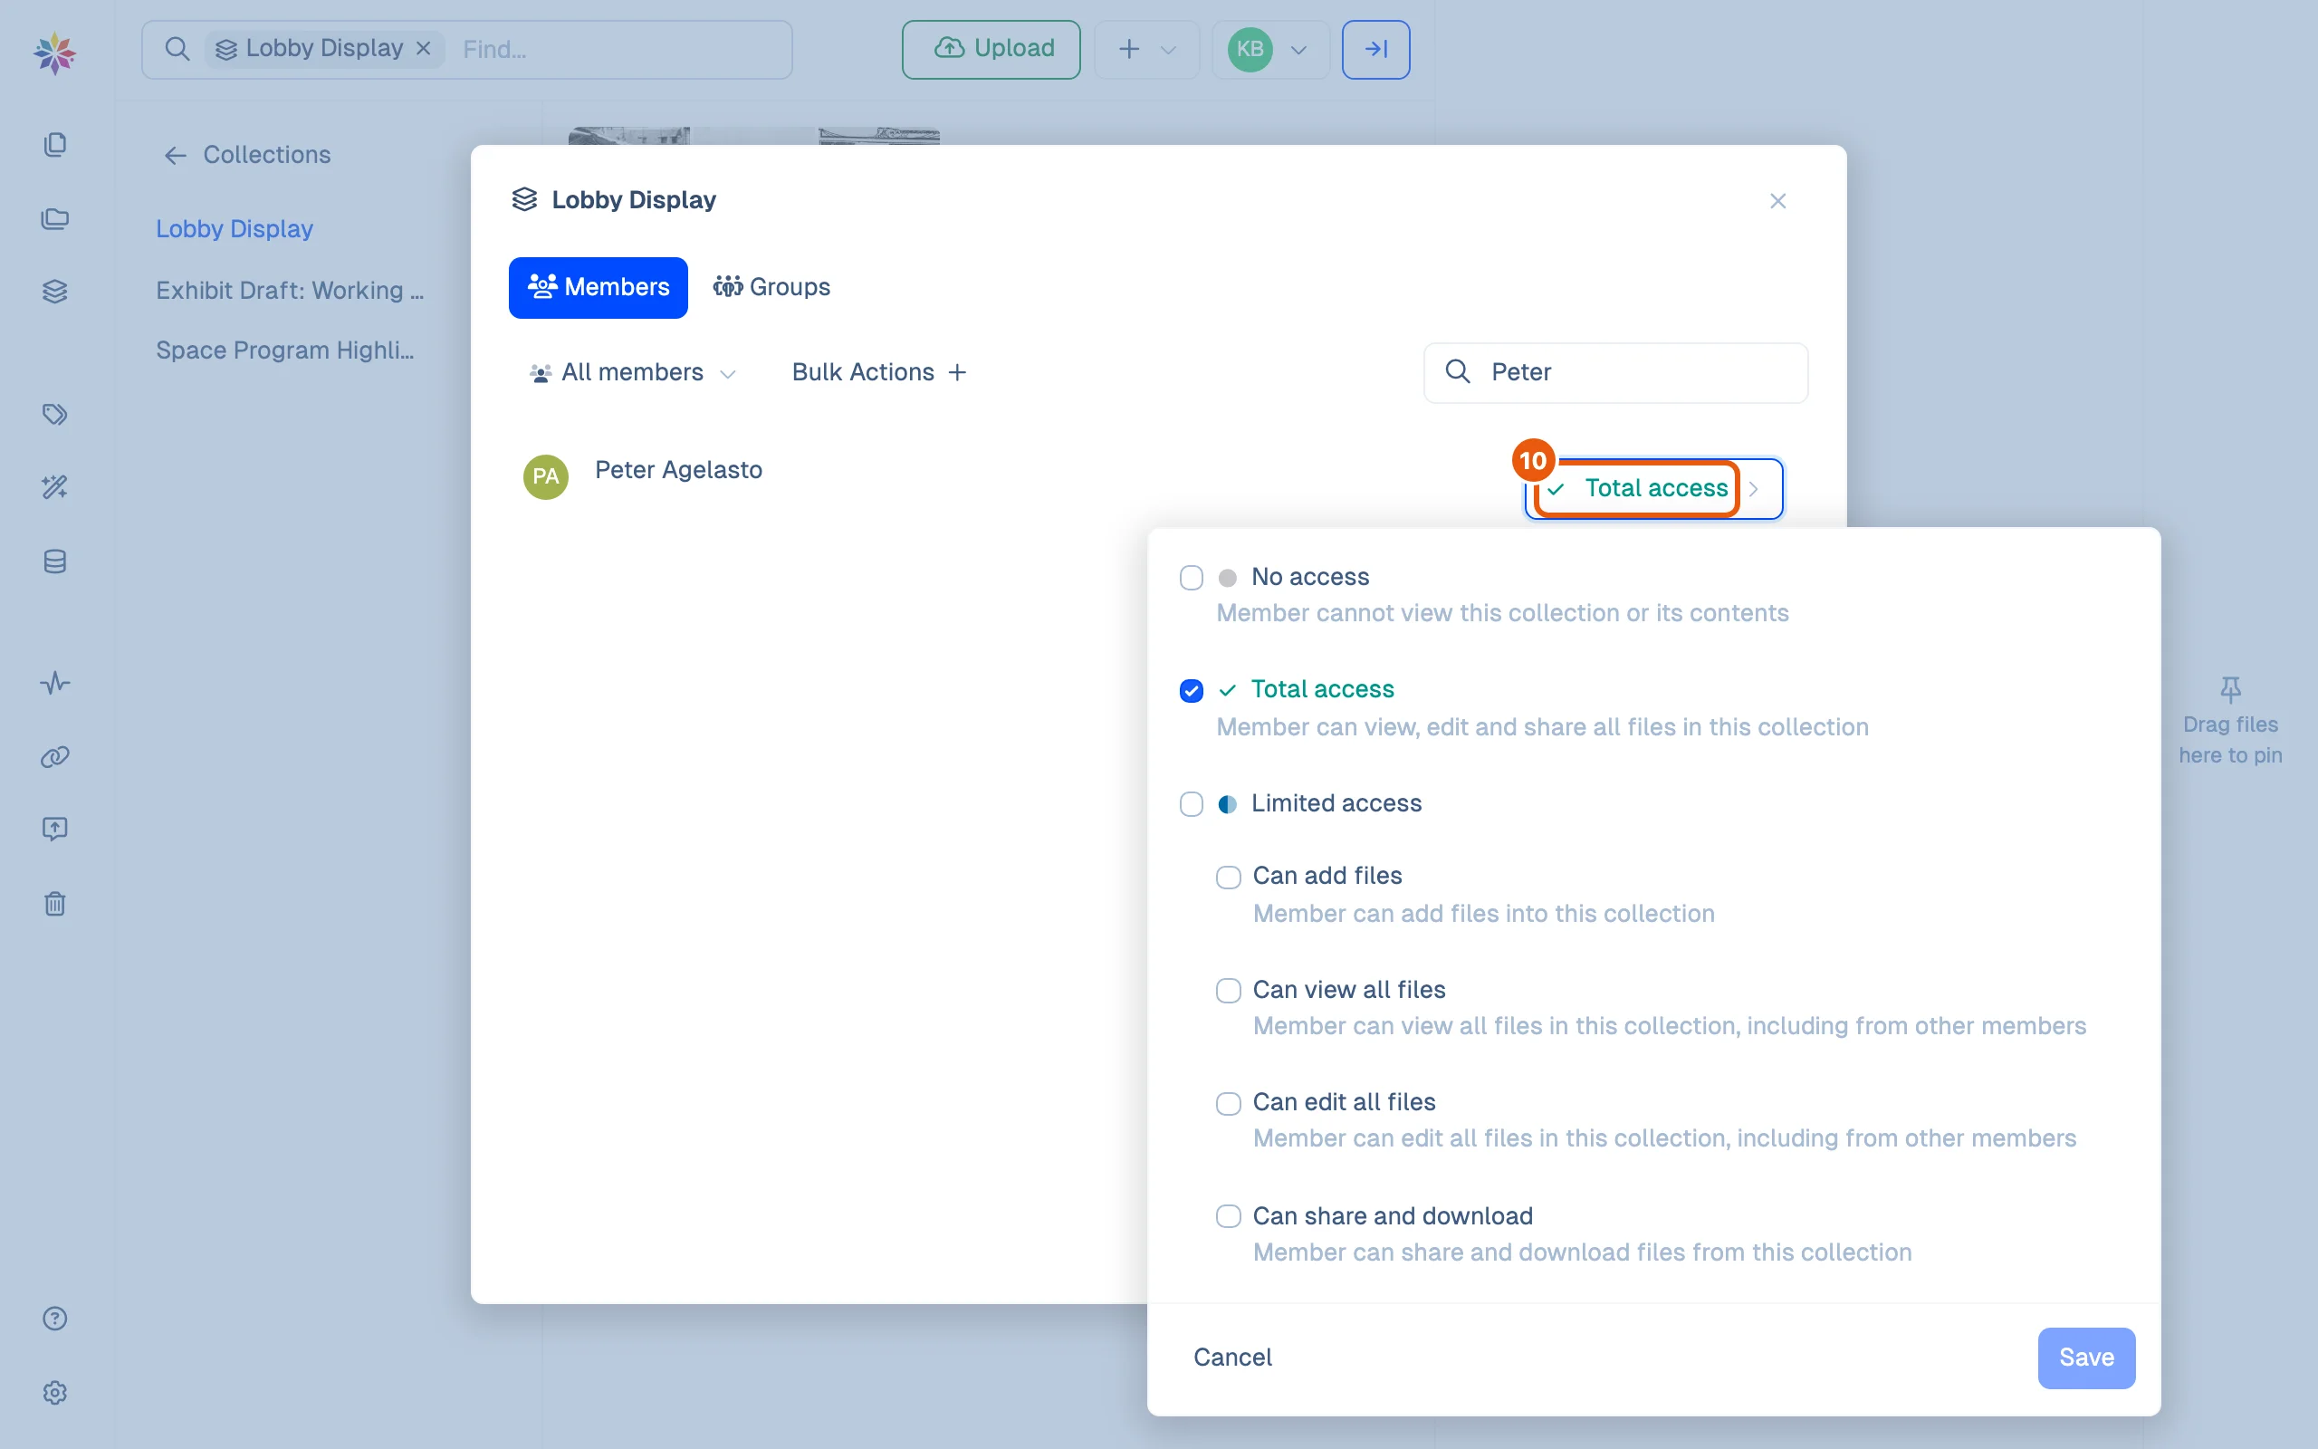Open the database storage icon in the sidebar
Viewport: 2318px width, 1449px height.
coord(54,561)
